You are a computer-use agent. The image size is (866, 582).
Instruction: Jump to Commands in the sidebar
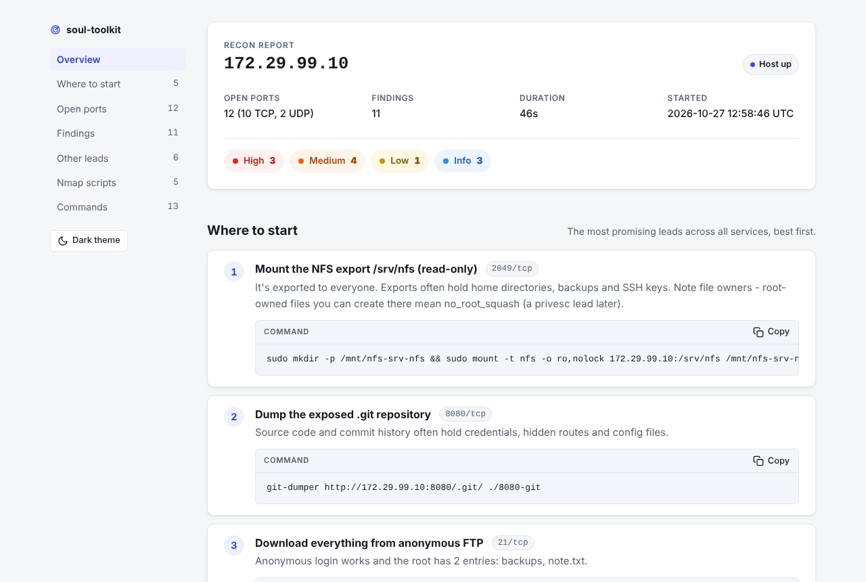(118, 207)
